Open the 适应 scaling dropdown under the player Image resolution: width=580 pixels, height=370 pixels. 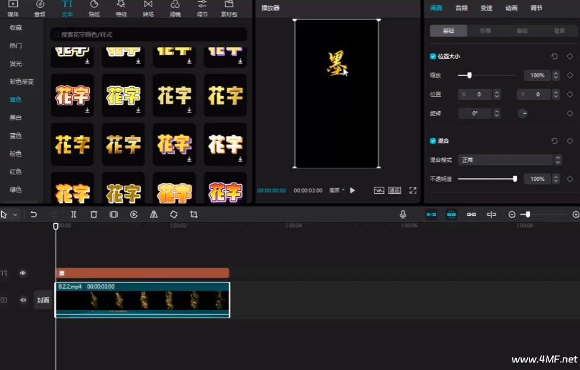(394, 190)
